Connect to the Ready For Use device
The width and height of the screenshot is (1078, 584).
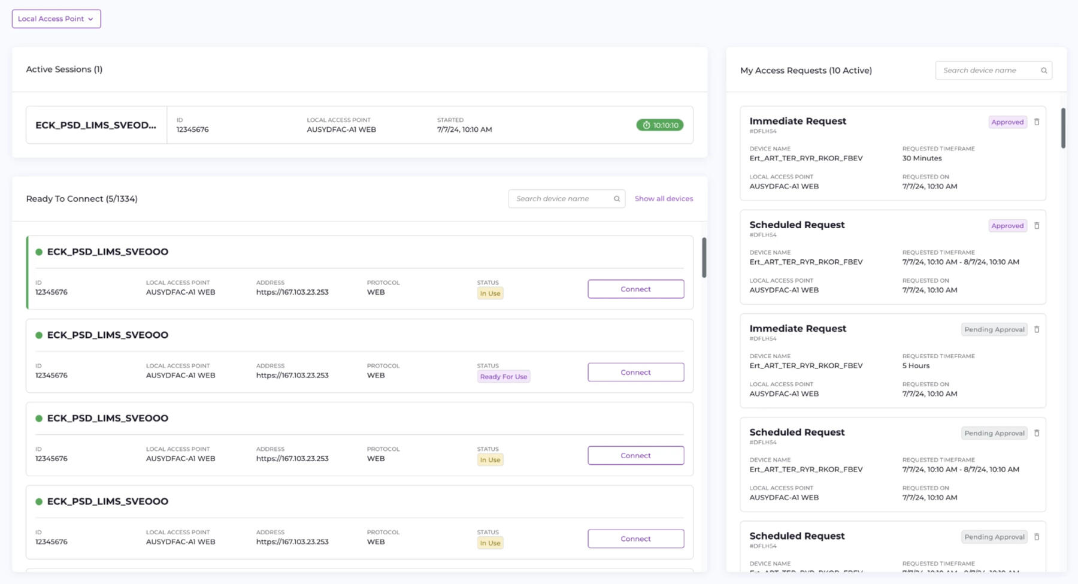tap(635, 372)
